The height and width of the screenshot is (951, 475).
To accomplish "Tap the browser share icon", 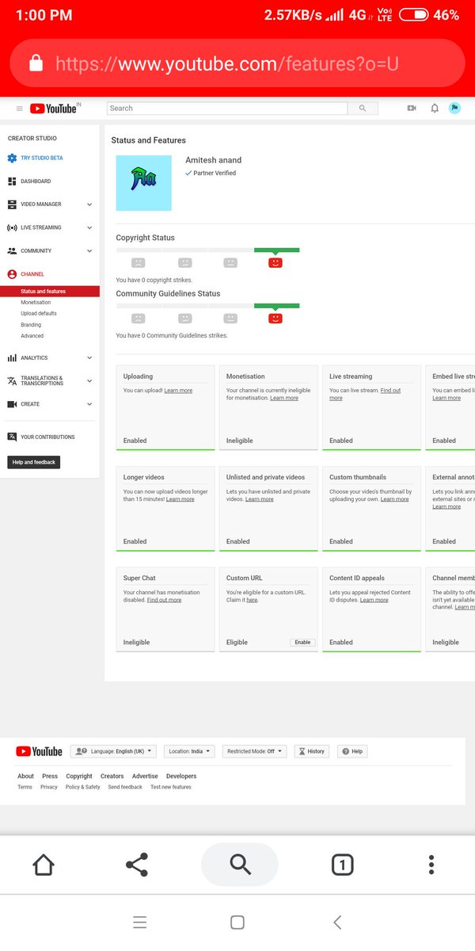I will click(x=137, y=865).
